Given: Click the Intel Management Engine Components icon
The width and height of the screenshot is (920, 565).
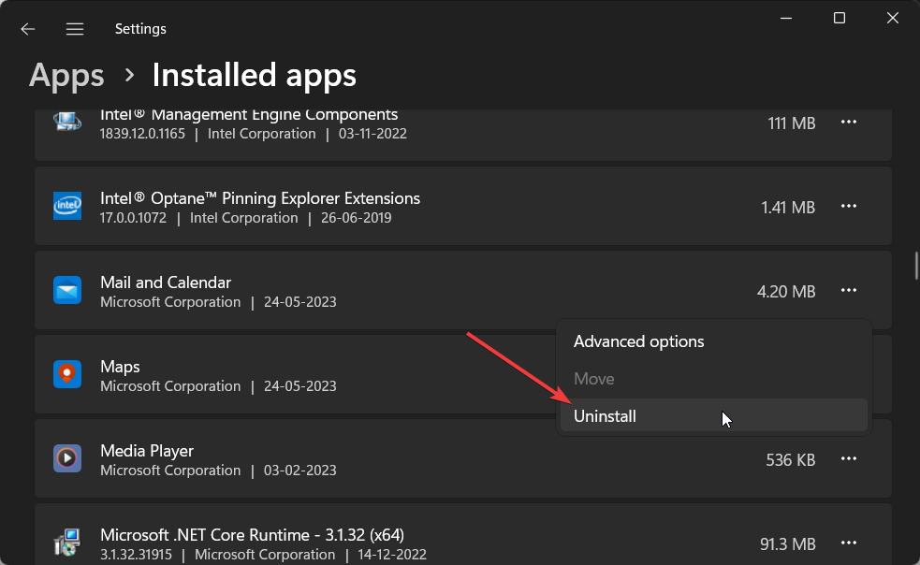Looking at the screenshot, I should [x=67, y=122].
